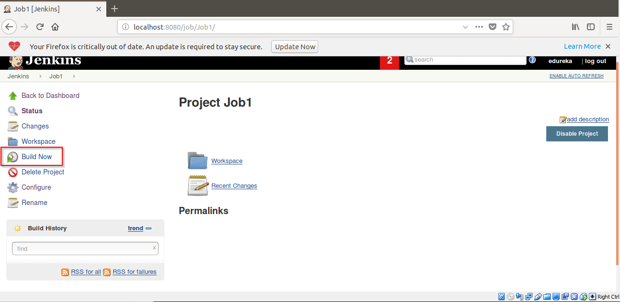The width and height of the screenshot is (620, 302).
Task: Open the Configure gear icon
Action: [x=13, y=187]
